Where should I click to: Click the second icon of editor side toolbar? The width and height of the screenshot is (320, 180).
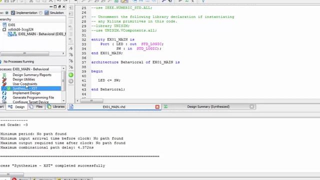[x=70, y=13]
